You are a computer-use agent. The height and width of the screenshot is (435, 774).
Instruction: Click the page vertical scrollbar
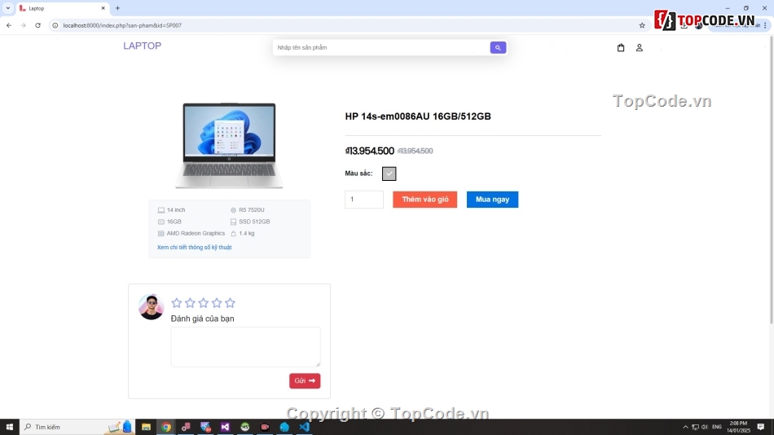771,179
